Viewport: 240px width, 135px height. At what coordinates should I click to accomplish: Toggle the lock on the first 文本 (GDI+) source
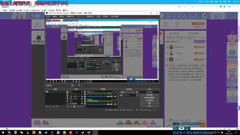pyautogui.click(x=85, y=94)
